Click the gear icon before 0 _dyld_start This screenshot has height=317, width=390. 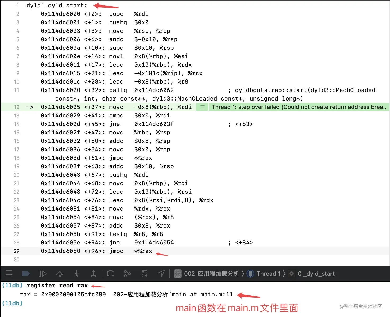(x=291, y=274)
